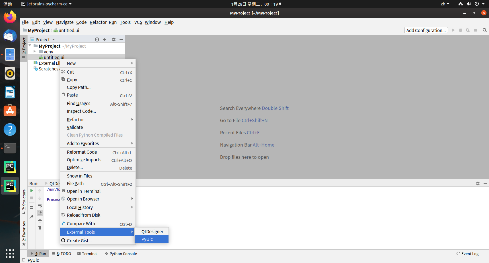Click Compare With... in context menu
This screenshot has width=489, height=263.
tap(98, 224)
